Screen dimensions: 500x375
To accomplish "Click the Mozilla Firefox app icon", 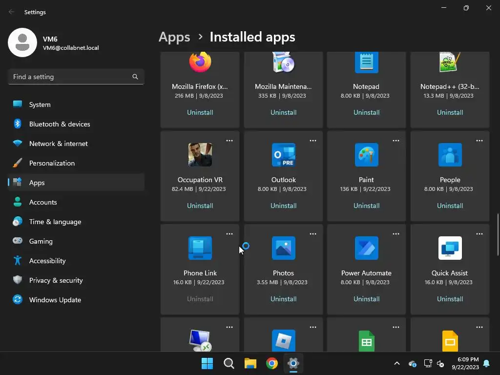I will [x=200, y=62].
